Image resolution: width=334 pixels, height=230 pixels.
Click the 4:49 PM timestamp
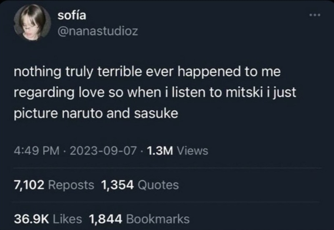pyautogui.click(x=36, y=151)
